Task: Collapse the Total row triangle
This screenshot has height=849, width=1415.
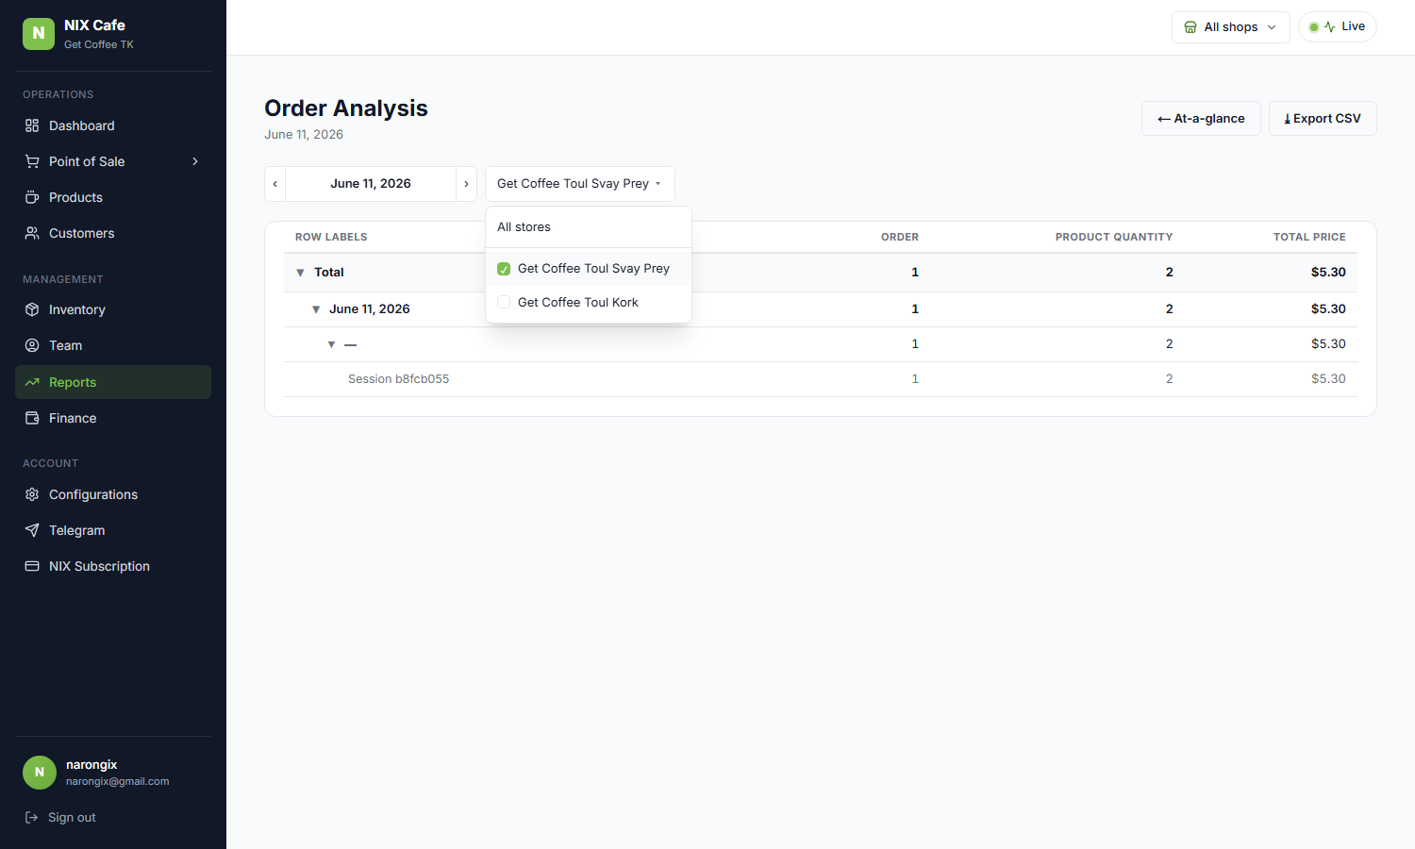Action: coord(300,273)
